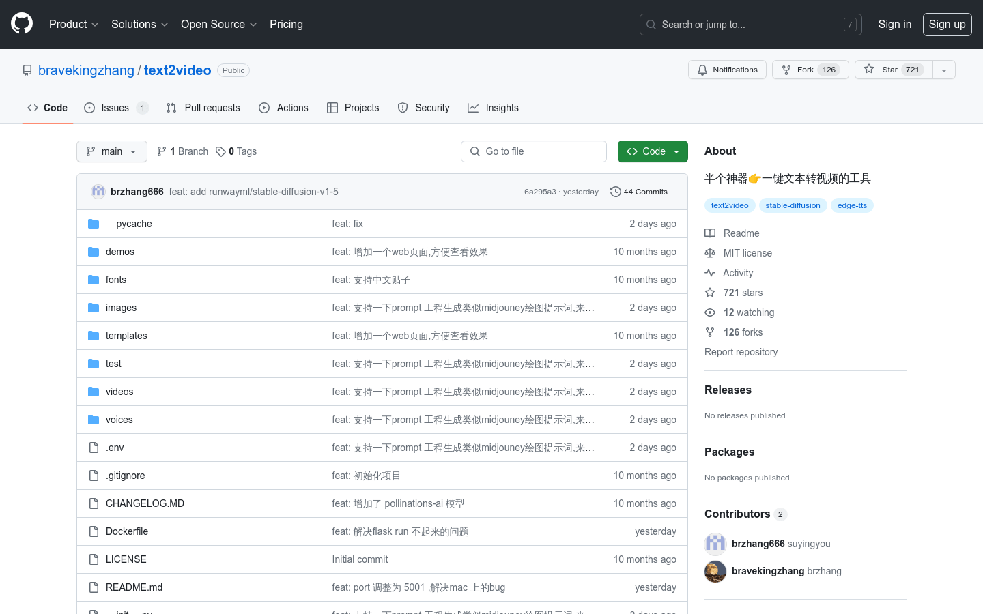Go to Pricing page
The height and width of the screenshot is (614, 983).
[x=286, y=24]
